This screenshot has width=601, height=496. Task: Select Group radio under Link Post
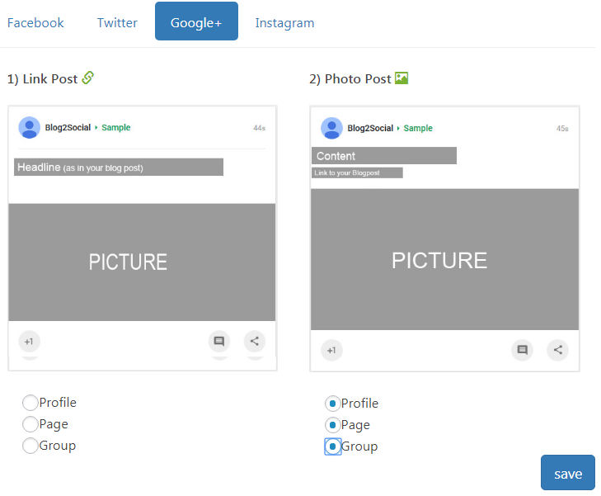pyautogui.click(x=31, y=446)
